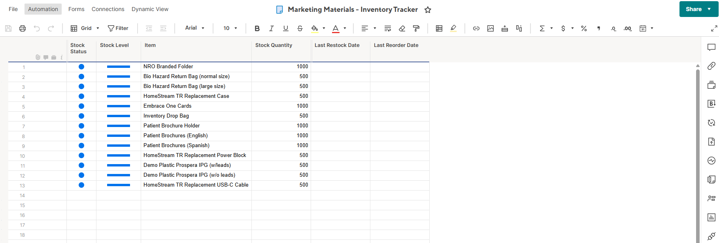Open the Arial font dropdown
The image size is (719, 243).
[195, 28]
